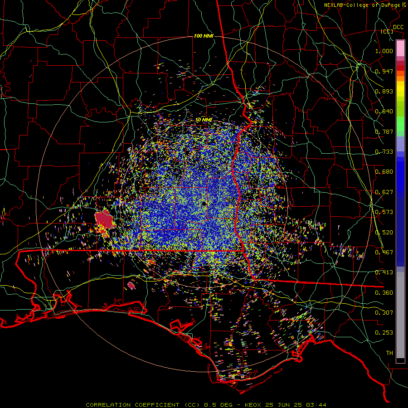This screenshot has width=408, height=408.
Task: Click the 100 NMI range ring label
Action: 204,36
